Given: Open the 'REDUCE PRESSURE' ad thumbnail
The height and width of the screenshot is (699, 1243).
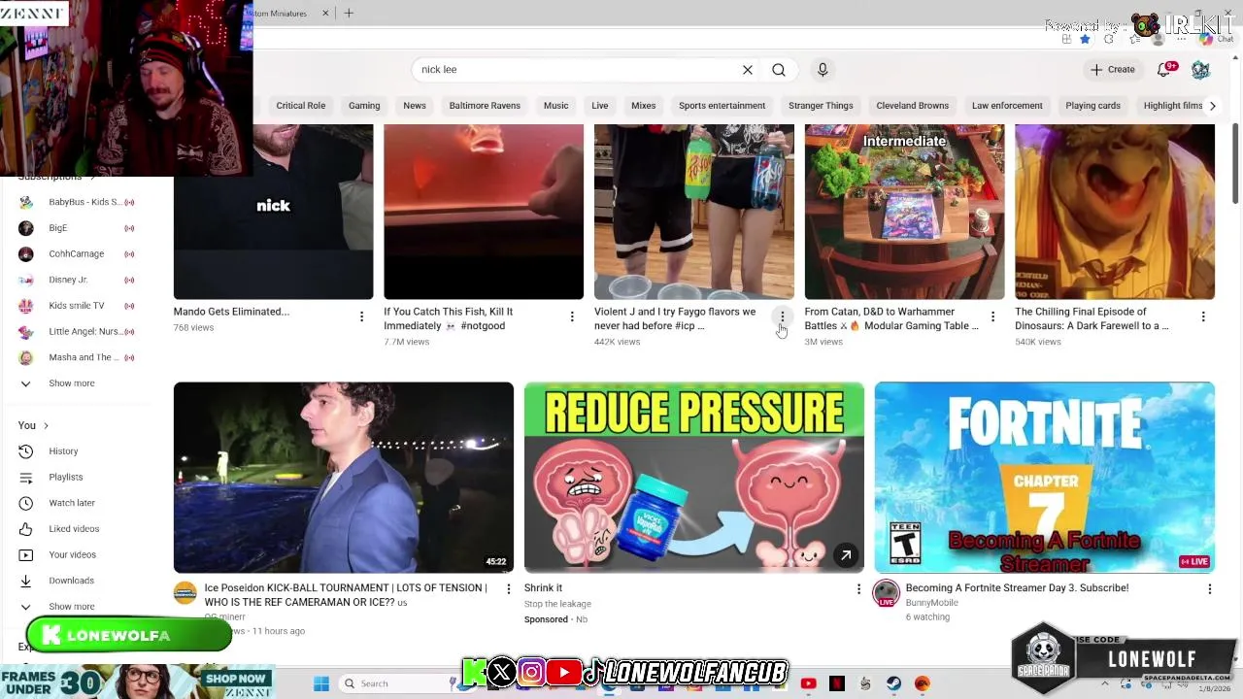Looking at the screenshot, I should coord(694,477).
